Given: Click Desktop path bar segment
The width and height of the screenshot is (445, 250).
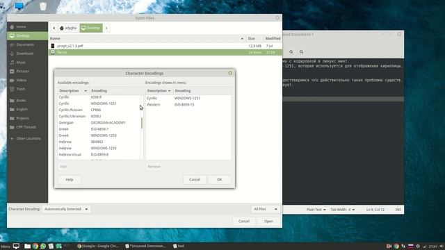Looking at the screenshot, I should (91, 28).
